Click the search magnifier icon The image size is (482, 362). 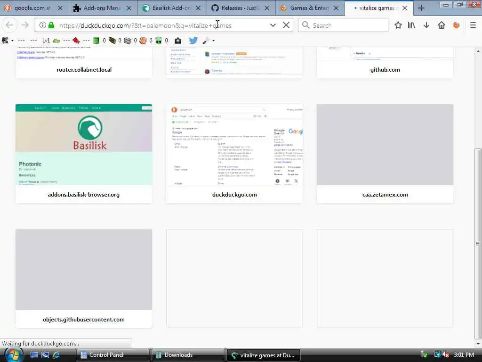[x=305, y=25]
